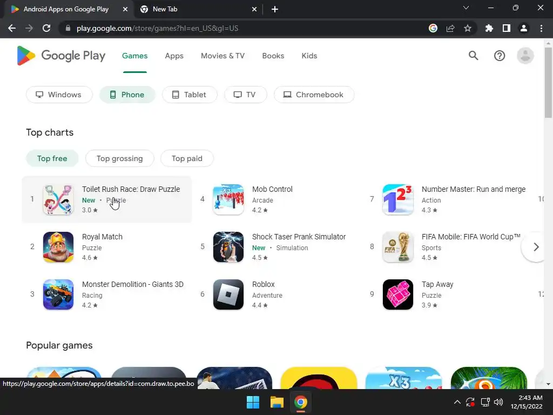Open Monster Demolition - Giants 3D title
The width and height of the screenshot is (553, 415).
tap(133, 284)
